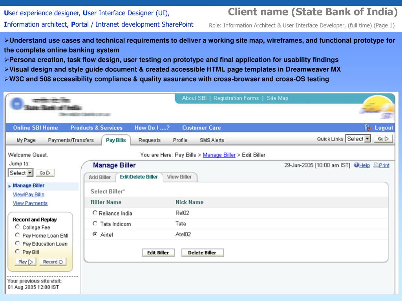The height and width of the screenshot is (301, 402).
Task: Choose Pay Home Loan EMI option
Action: pos(17,235)
